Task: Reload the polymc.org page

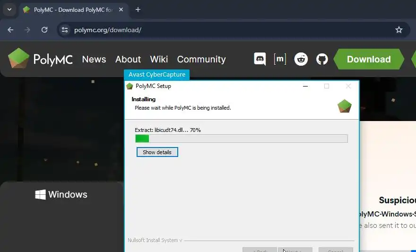Action: [x=44, y=30]
